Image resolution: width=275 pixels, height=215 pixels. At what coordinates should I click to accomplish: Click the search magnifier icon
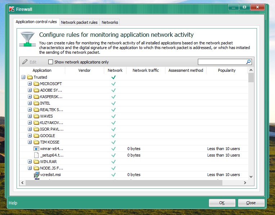click(249, 62)
